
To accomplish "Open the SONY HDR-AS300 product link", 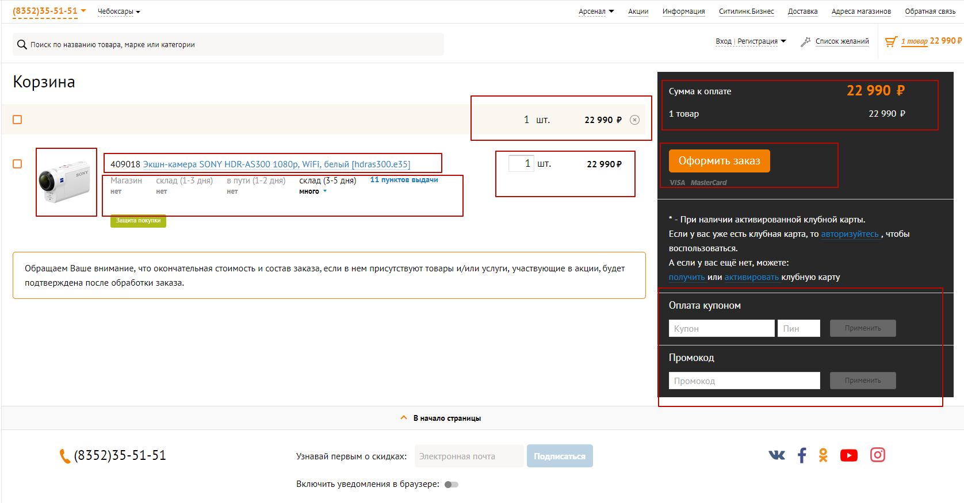I will point(277,164).
